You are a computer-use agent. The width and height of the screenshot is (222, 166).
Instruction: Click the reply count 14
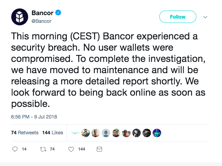click(24, 149)
